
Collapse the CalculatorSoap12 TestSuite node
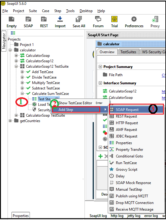pos(16,66)
